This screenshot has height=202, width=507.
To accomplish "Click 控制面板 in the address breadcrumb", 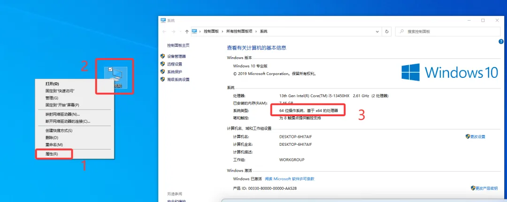I will [211, 31].
